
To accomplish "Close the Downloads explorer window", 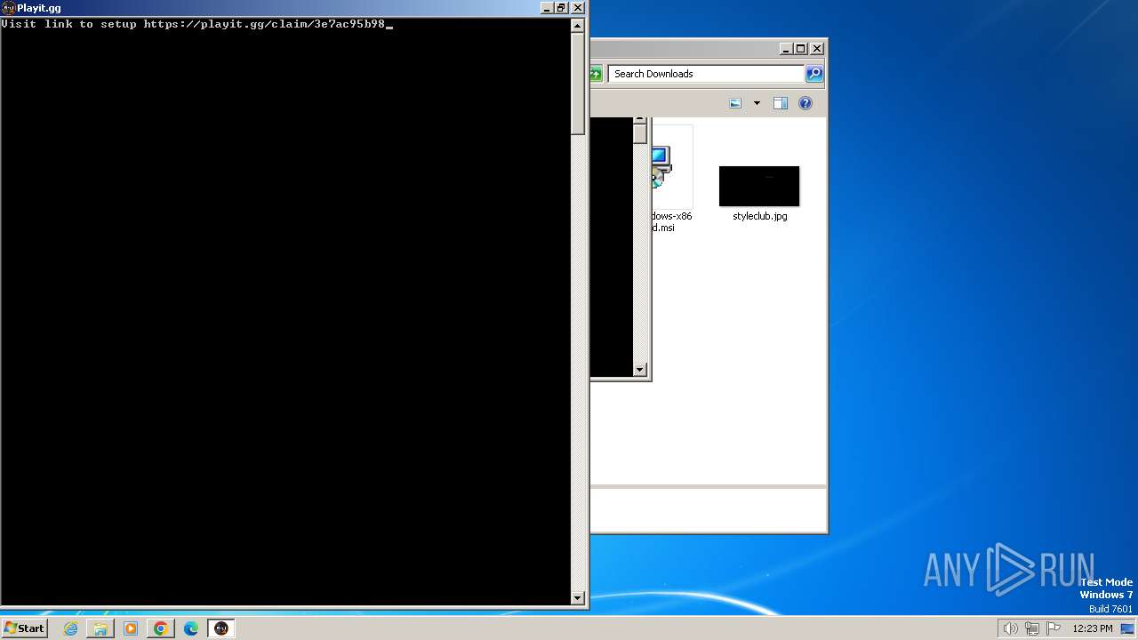I will 817,49.
